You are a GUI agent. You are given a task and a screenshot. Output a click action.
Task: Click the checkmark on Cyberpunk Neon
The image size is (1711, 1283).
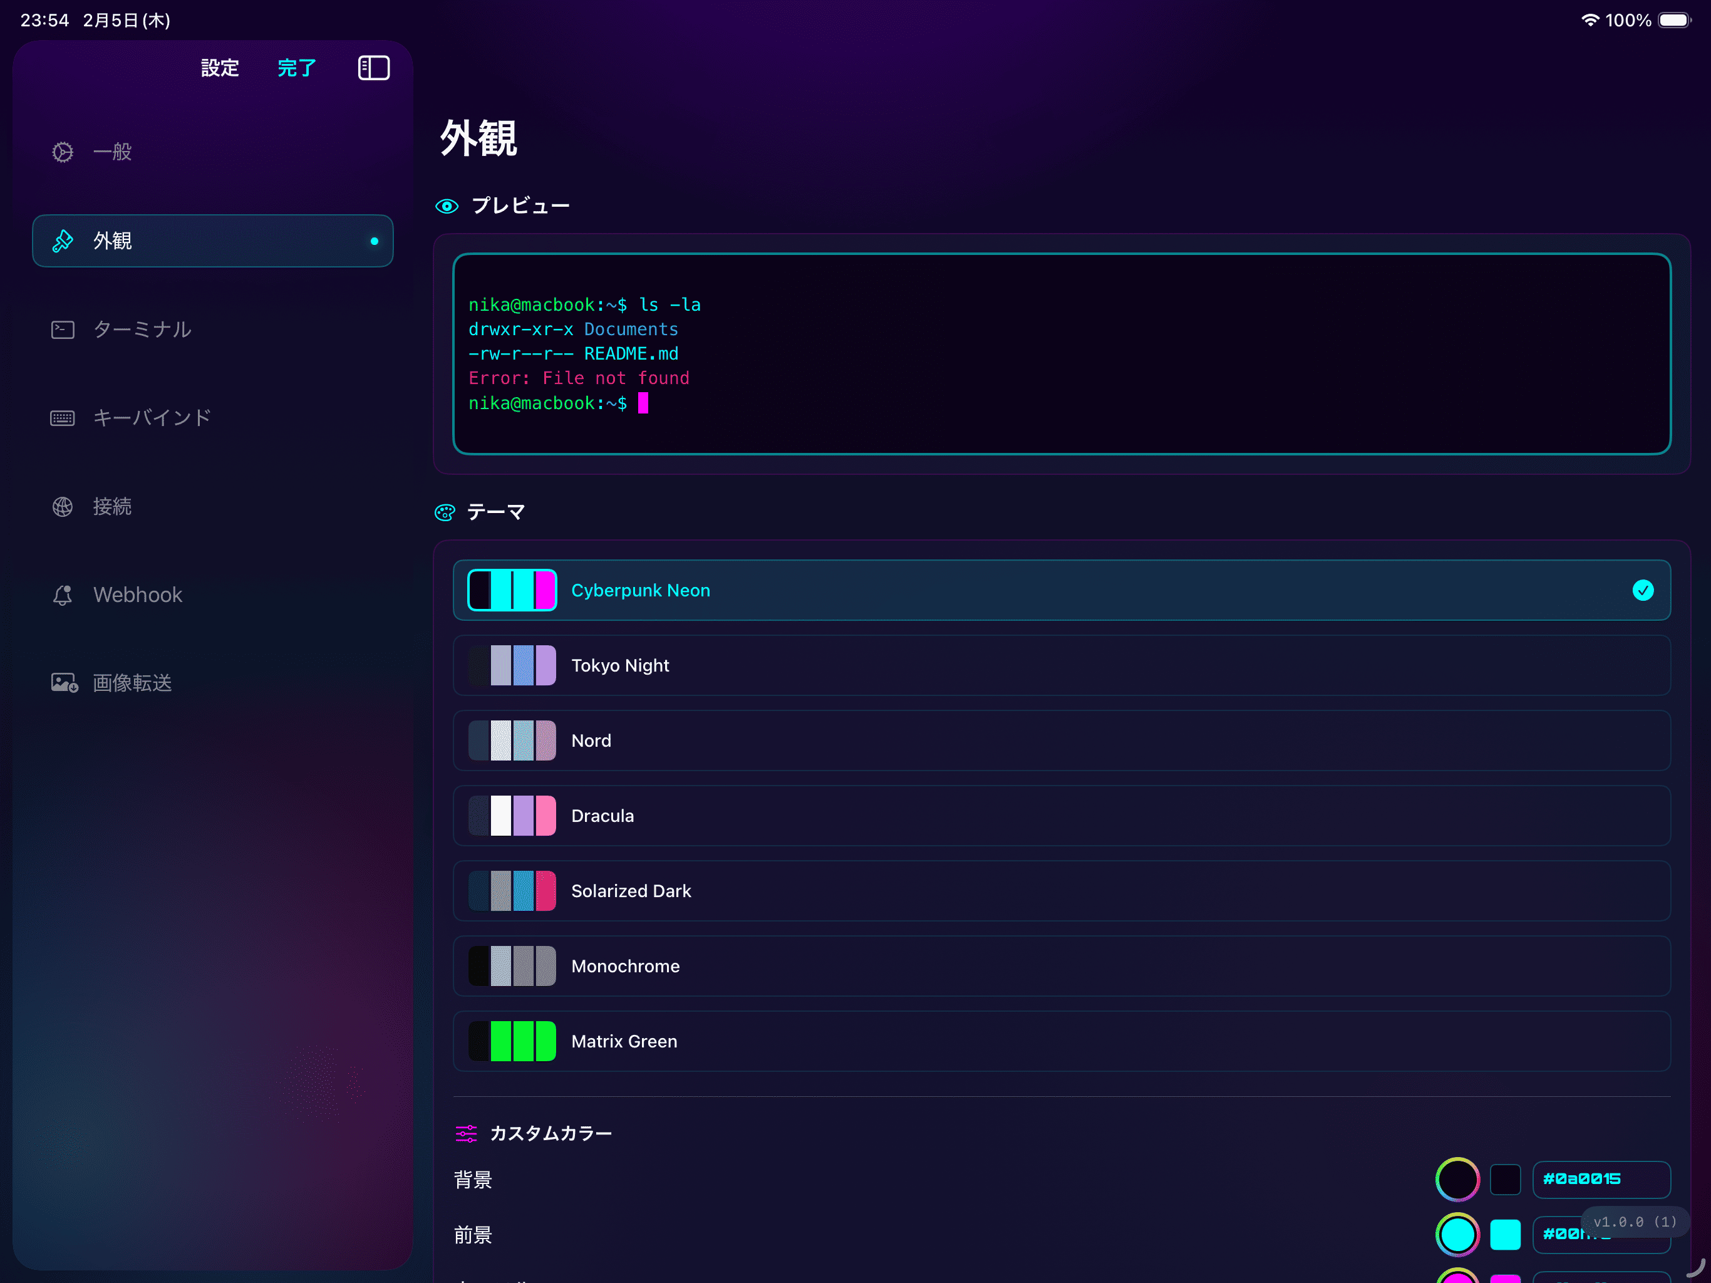coord(1644,590)
